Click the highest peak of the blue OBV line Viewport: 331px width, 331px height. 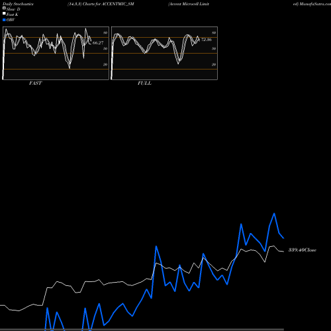(x=274, y=213)
